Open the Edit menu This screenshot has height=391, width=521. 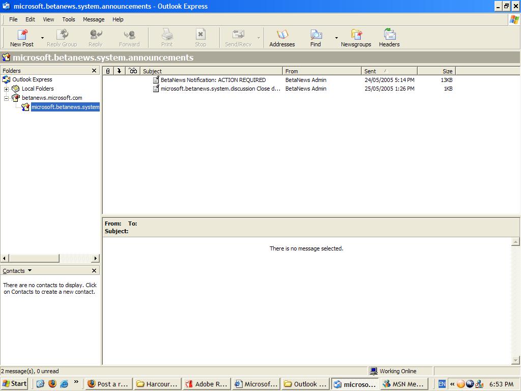pos(30,19)
